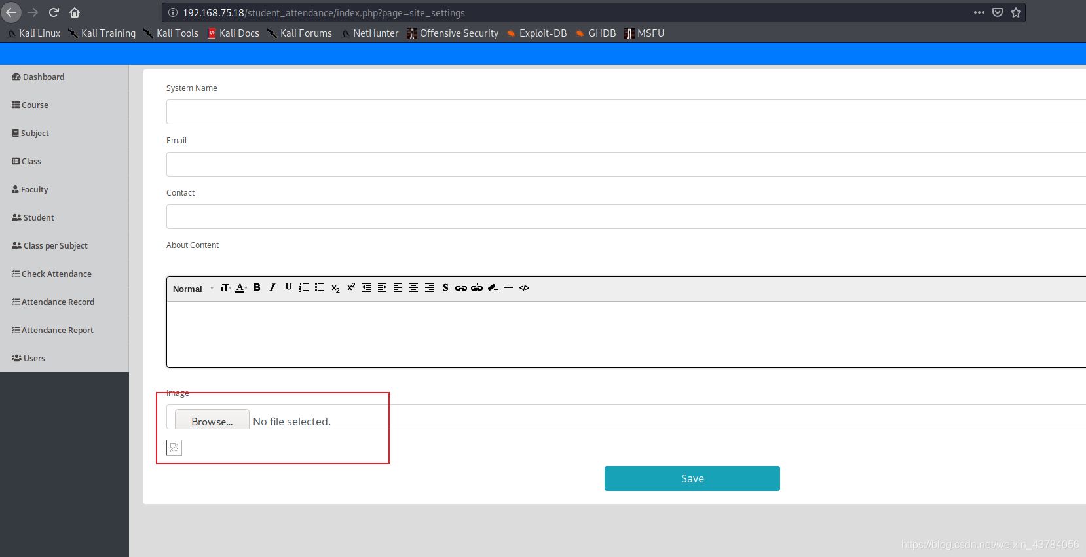Align text right in editor

coord(430,287)
